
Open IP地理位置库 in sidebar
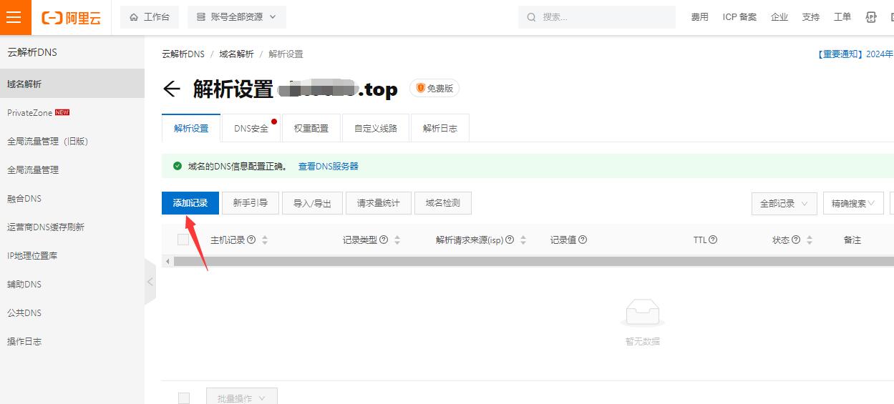pos(72,255)
